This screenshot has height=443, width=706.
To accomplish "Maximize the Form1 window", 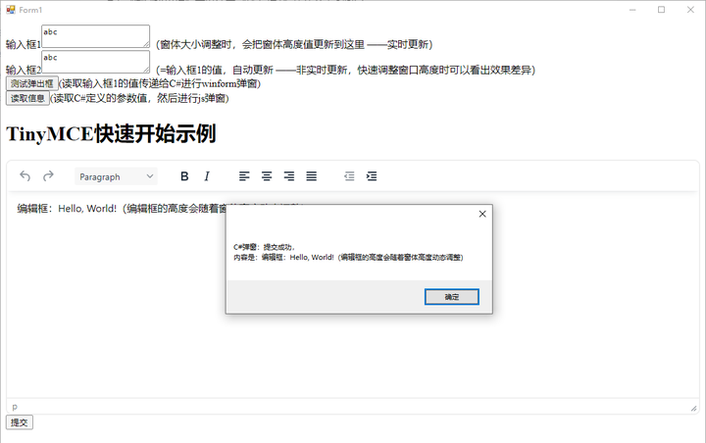I will click(661, 10).
